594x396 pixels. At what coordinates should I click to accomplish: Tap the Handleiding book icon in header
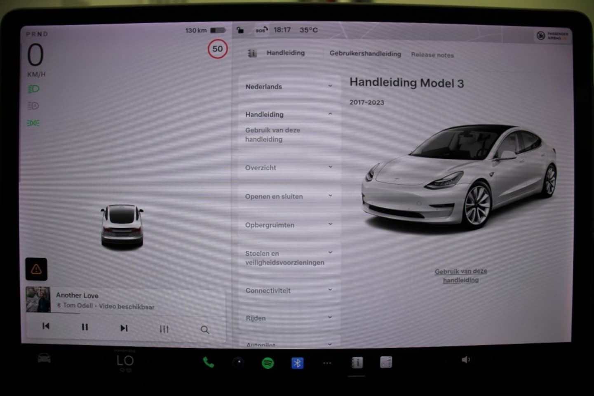pyautogui.click(x=252, y=53)
